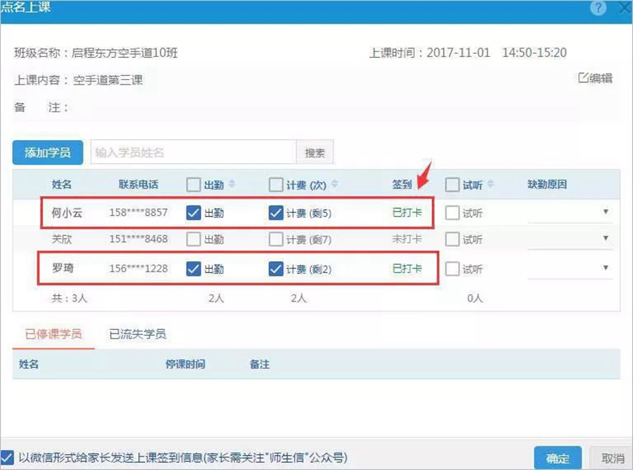Check 出勤 for 关欣
The width and height of the screenshot is (633, 470).
tap(194, 239)
